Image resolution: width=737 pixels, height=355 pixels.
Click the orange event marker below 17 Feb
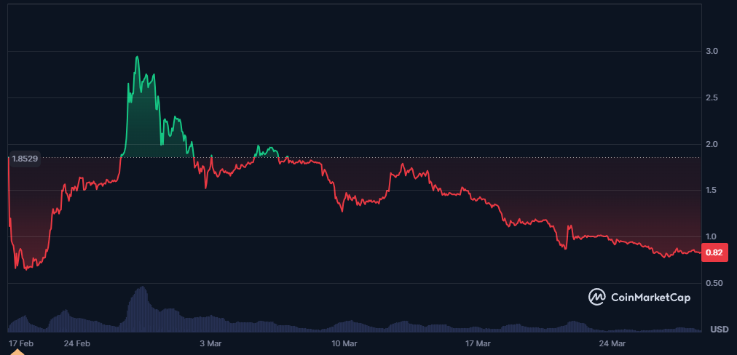(x=16, y=352)
